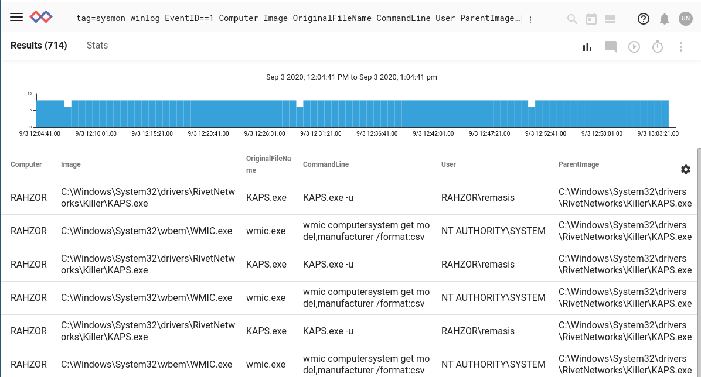701x377 pixels.
Task: Select the Results (714) tab
Action: pyautogui.click(x=39, y=45)
